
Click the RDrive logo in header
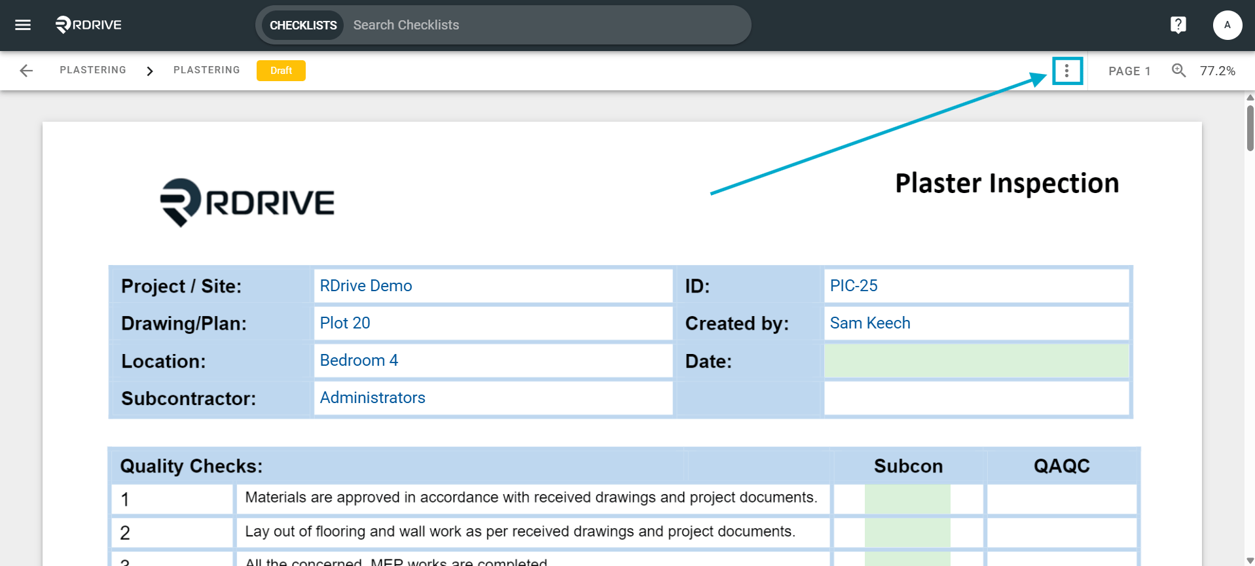88,25
